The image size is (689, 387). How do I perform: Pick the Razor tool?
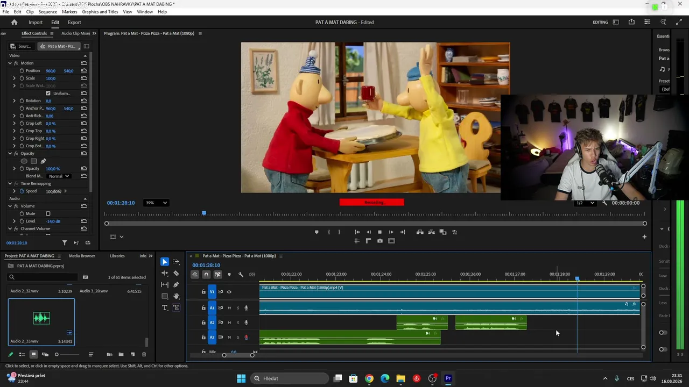(x=176, y=273)
